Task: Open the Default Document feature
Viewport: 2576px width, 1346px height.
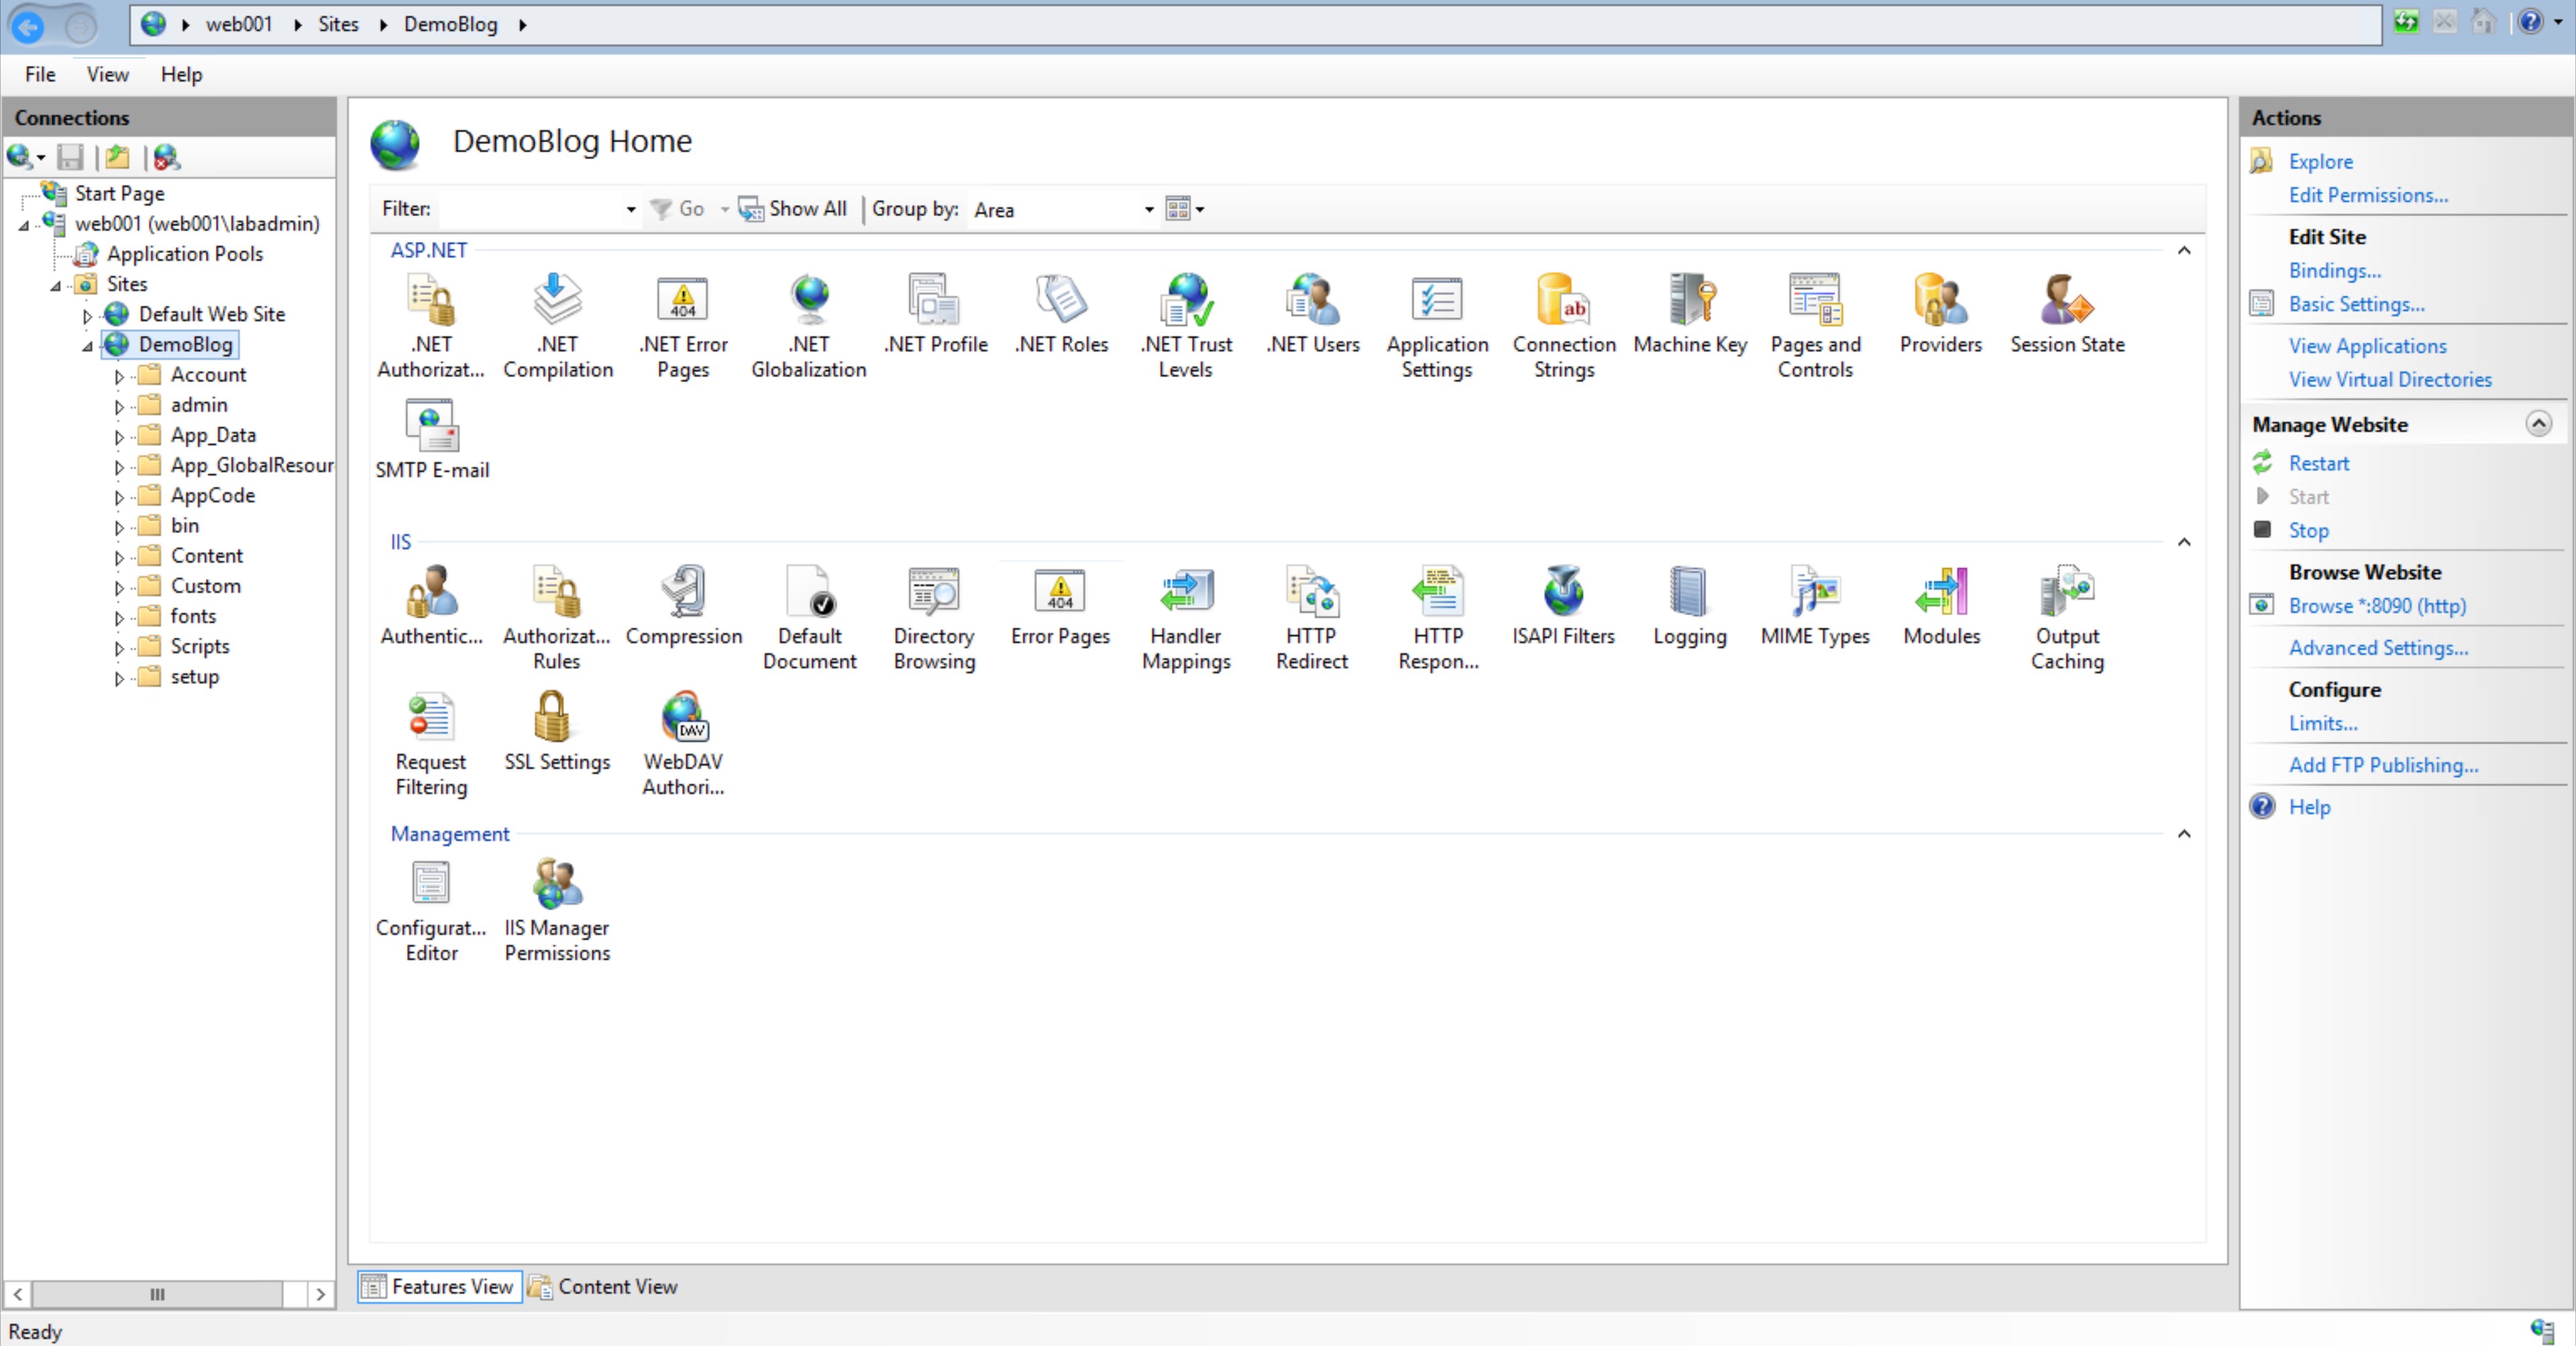Action: pyautogui.click(x=809, y=617)
